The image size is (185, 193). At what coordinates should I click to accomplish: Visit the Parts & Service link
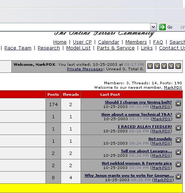116,48
